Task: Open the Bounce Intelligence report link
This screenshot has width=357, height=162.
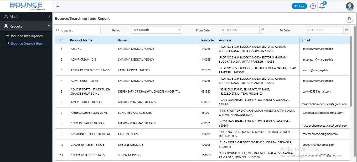Action: [27, 36]
